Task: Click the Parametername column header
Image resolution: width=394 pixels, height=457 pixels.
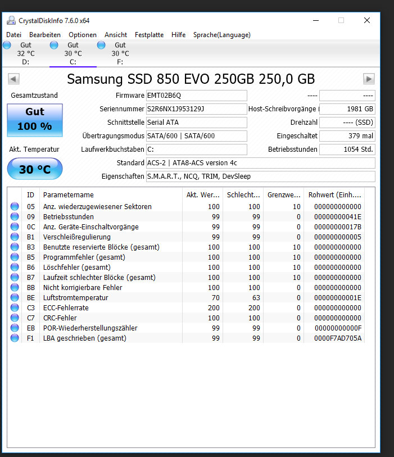Action: [x=111, y=194]
